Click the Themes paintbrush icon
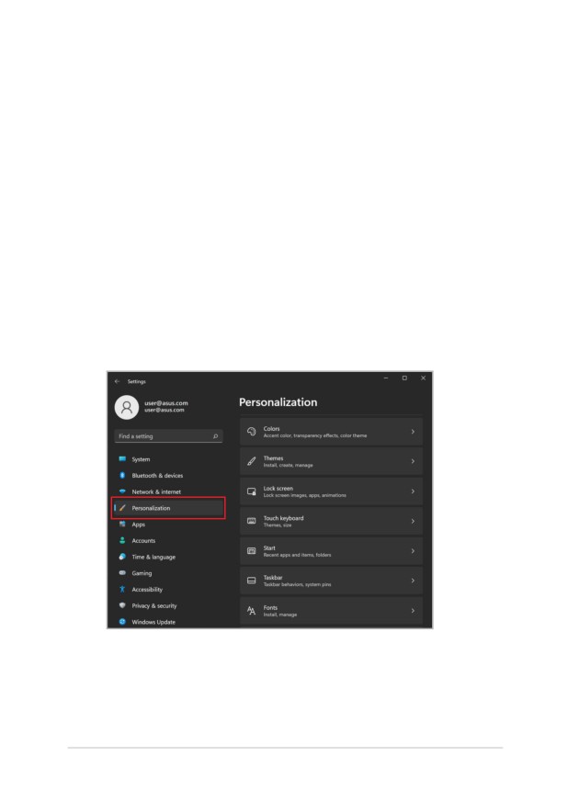The image size is (568, 801). [x=251, y=461]
